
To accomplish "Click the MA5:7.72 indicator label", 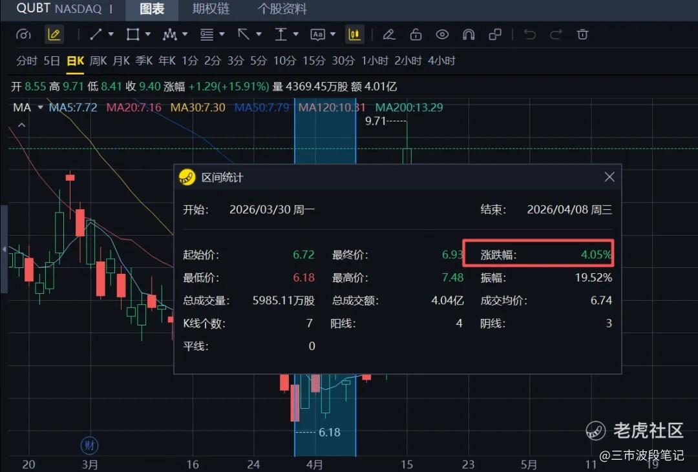I will 73,107.
